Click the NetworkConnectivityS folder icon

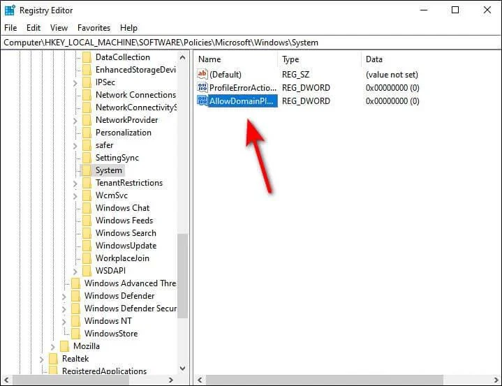(x=87, y=107)
